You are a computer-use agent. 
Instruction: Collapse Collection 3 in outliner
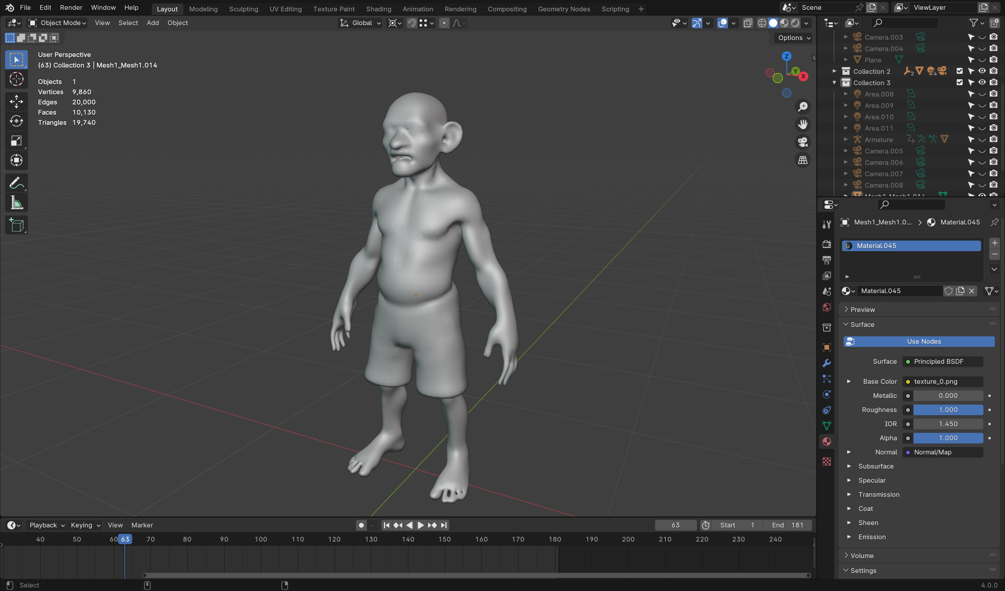coord(834,82)
